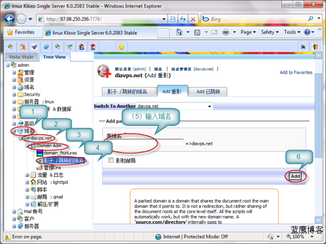Open the Page menu
The image size is (326, 244).
click(248, 32)
